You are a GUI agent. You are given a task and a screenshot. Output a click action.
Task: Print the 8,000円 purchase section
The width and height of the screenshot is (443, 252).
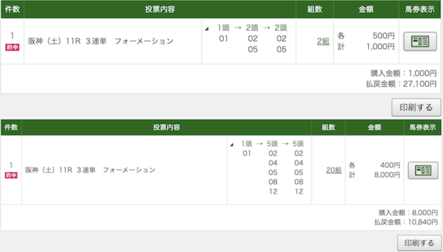click(419, 243)
